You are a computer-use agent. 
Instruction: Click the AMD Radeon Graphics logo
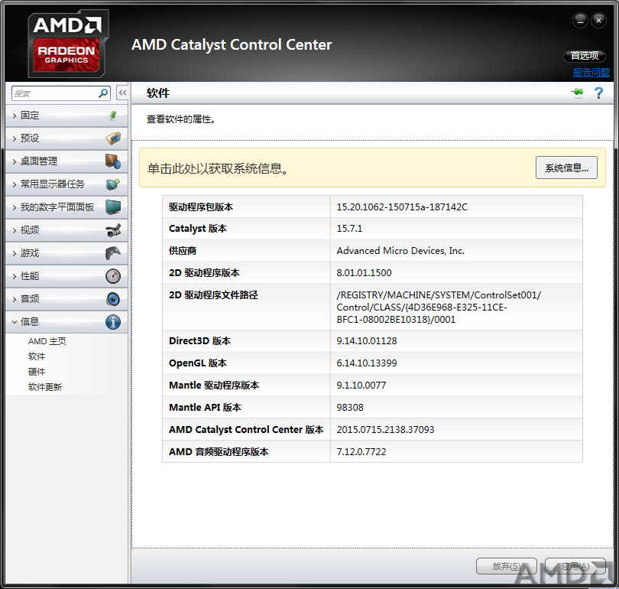click(68, 44)
